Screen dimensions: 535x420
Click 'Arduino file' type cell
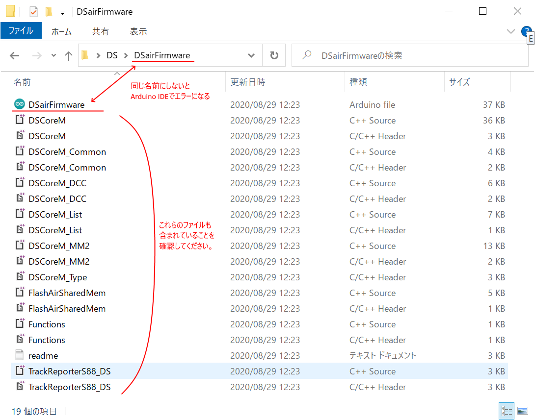(372, 104)
